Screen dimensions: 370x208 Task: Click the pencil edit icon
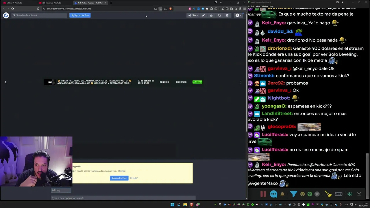click(x=203, y=15)
